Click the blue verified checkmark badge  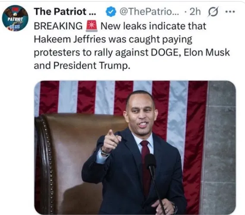[x=111, y=12]
